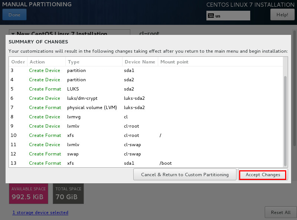Click the Accept Changes button
Screen dimensions: 297x220
coord(262,175)
